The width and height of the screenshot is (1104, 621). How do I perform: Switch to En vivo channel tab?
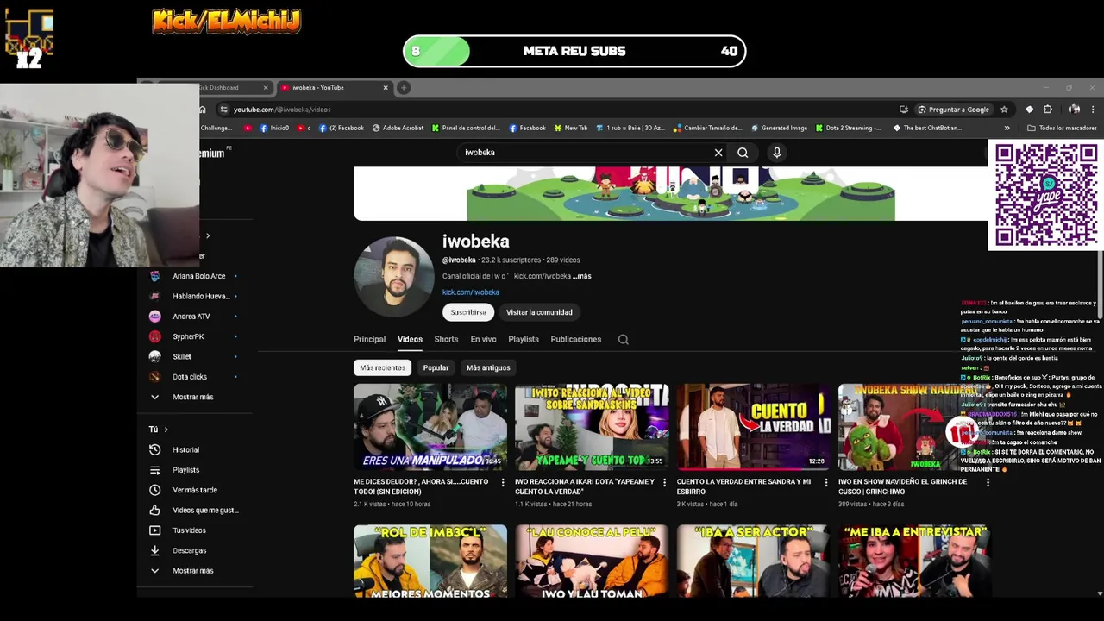point(483,340)
